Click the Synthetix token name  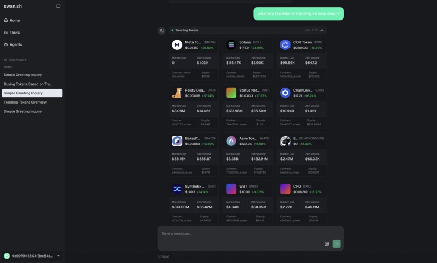(195, 187)
